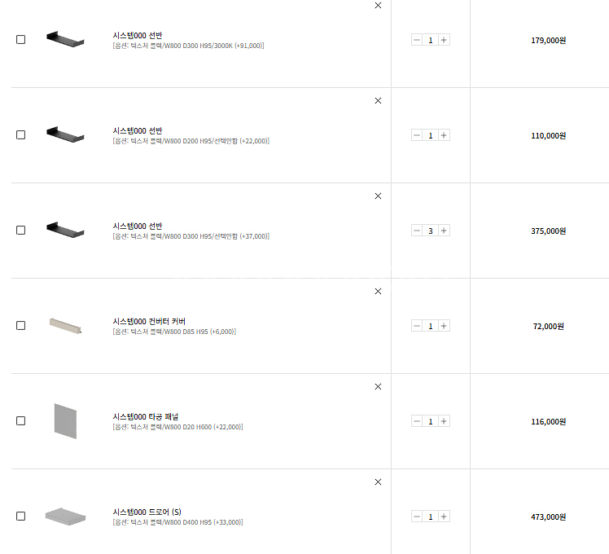Open the 시스템000 컨버터 커버 product link

coord(149,322)
